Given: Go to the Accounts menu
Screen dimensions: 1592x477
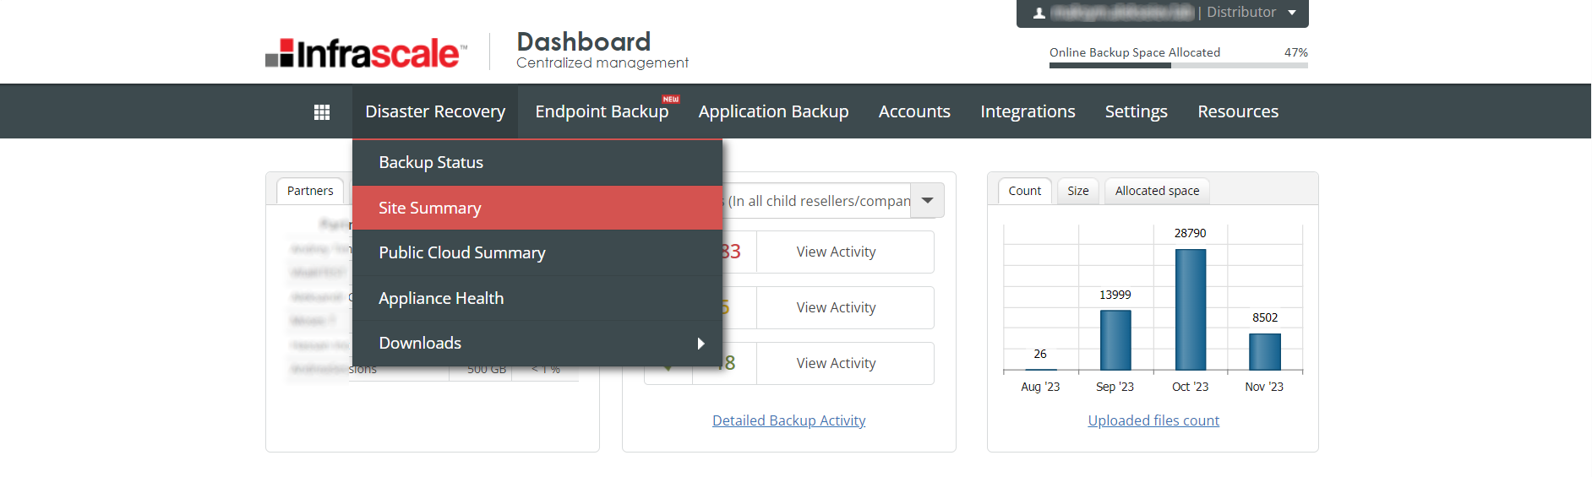Looking at the screenshot, I should [x=914, y=111].
